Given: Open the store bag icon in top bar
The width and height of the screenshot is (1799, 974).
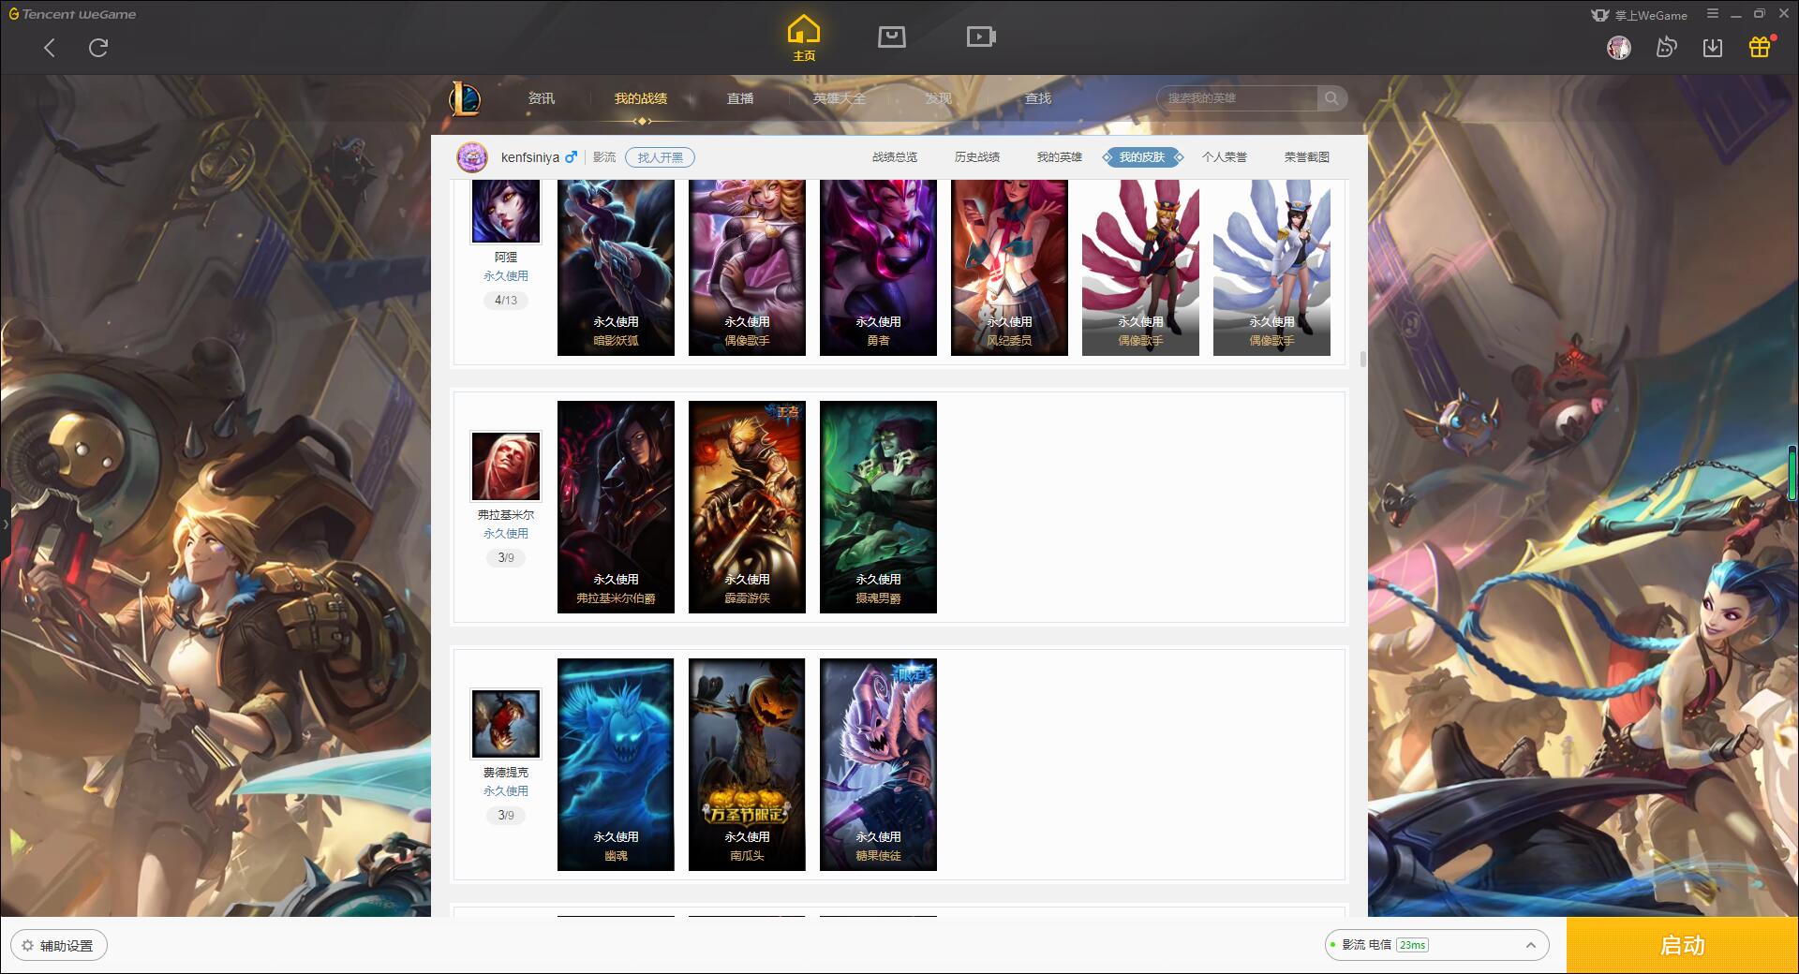Looking at the screenshot, I should [891, 37].
